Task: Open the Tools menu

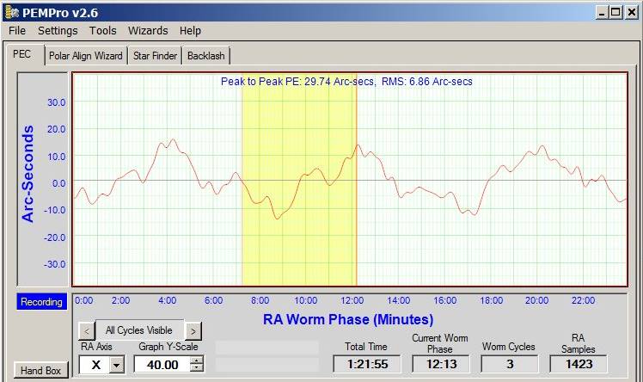Action: pos(103,31)
